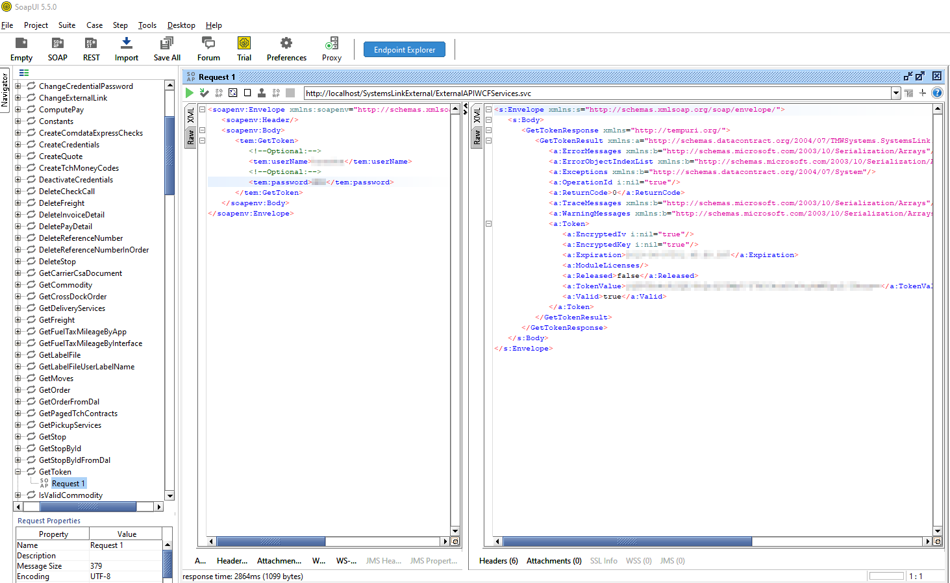Toggle the Navigator side panel tab

coord(5,90)
